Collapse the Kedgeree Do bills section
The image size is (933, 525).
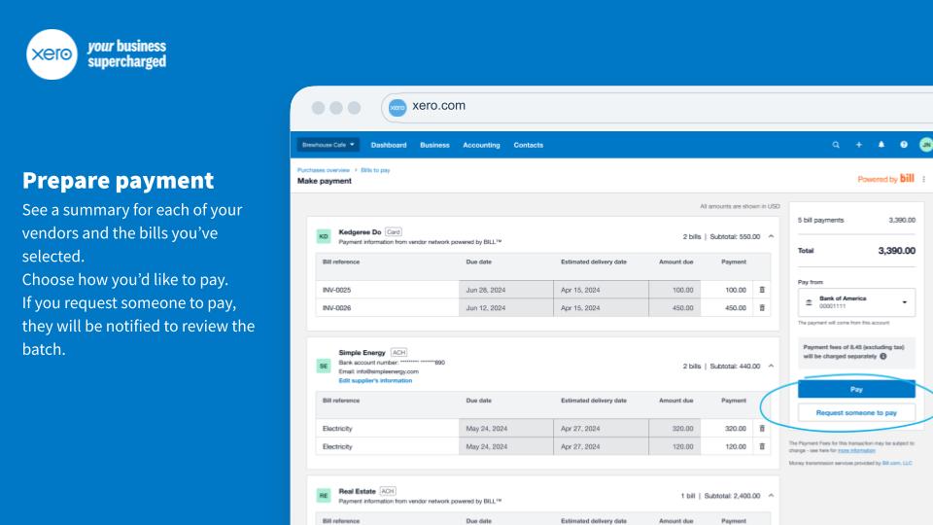(x=771, y=236)
